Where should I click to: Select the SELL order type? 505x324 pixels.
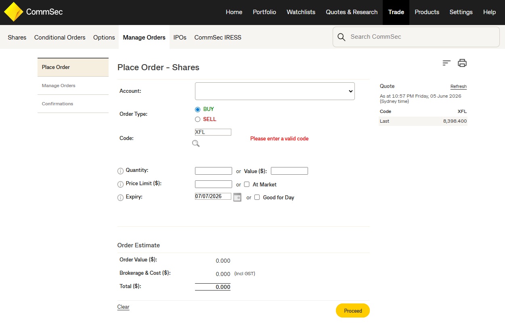pyautogui.click(x=197, y=119)
